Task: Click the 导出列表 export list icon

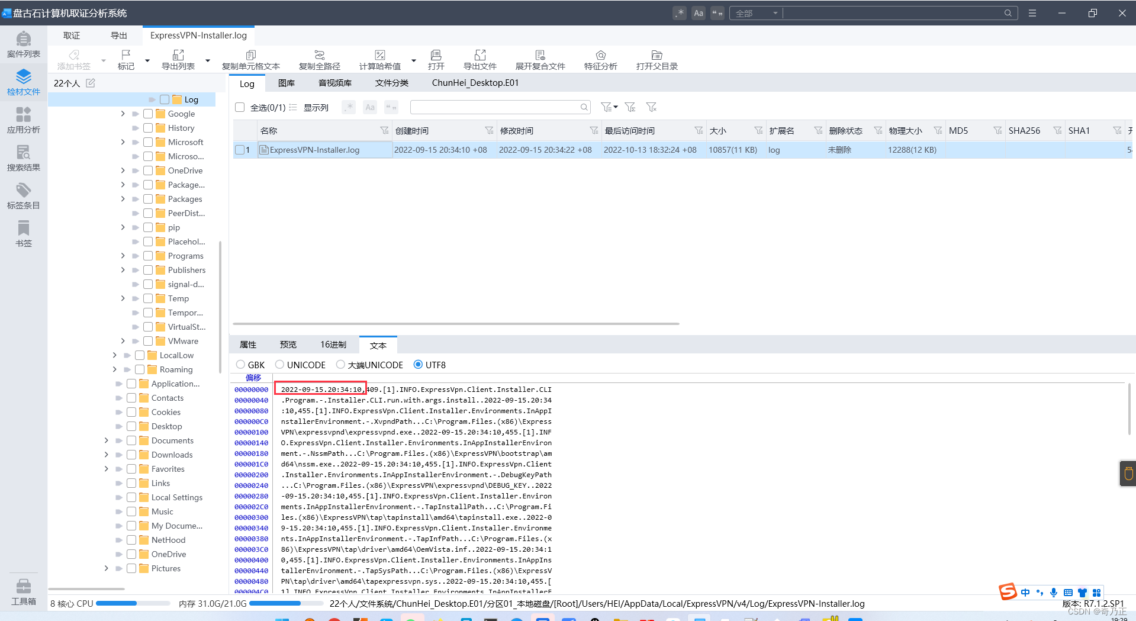Action: coord(178,60)
